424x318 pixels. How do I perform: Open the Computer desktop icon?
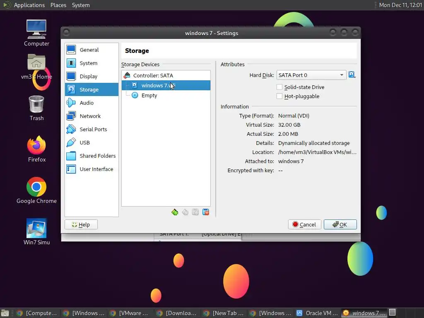pos(36,33)
